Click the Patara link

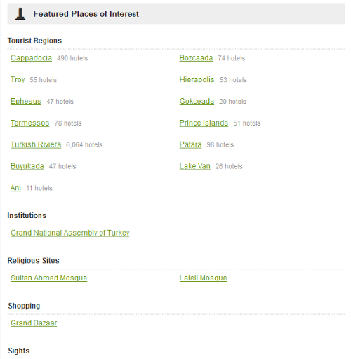pyautogui.click(x=190, y=144)
